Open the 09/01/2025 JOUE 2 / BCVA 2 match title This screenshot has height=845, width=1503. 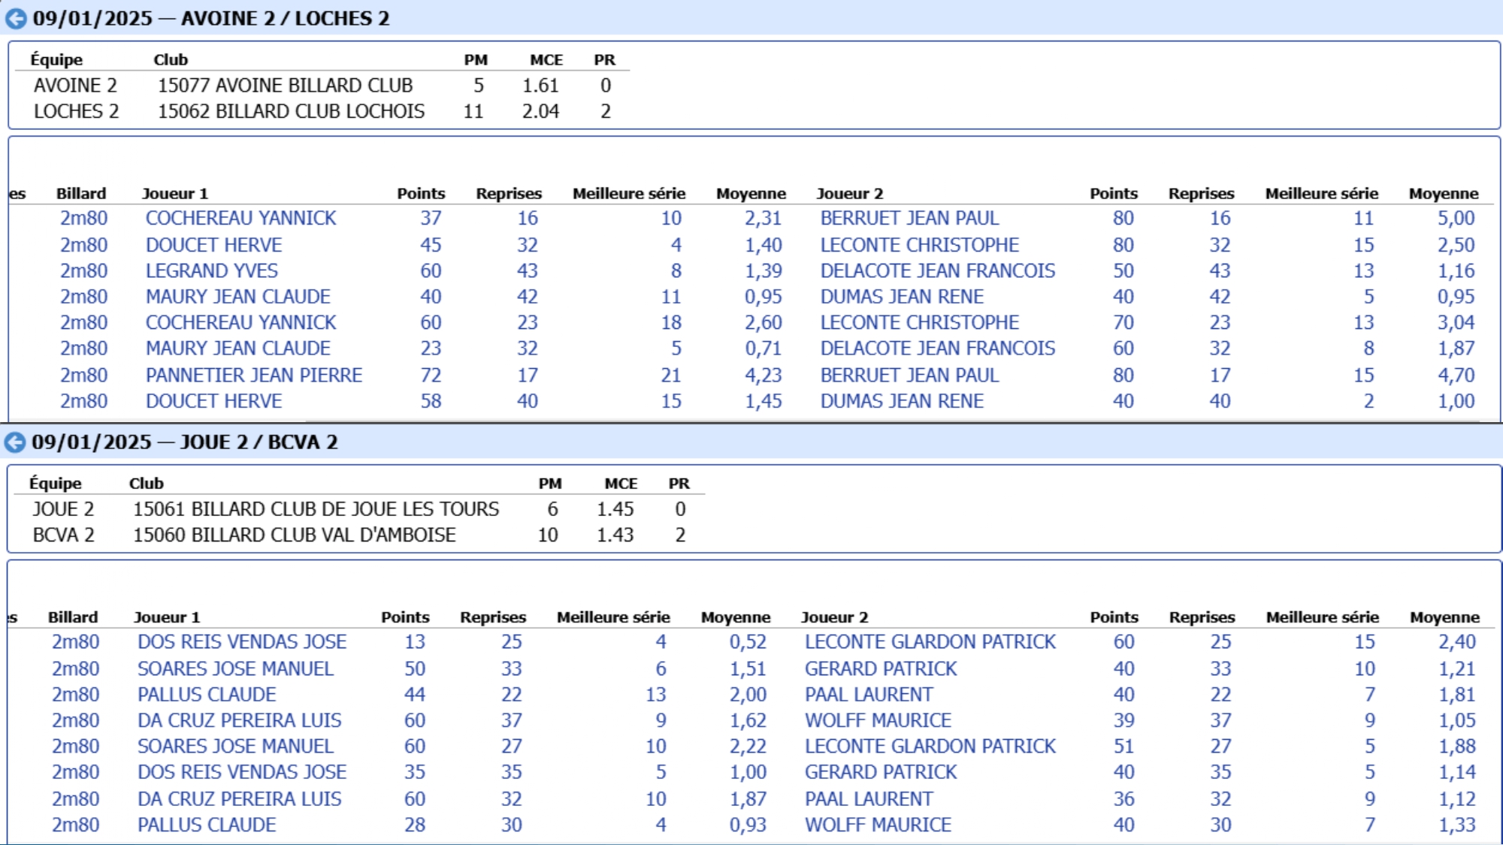tap(185, 442)
